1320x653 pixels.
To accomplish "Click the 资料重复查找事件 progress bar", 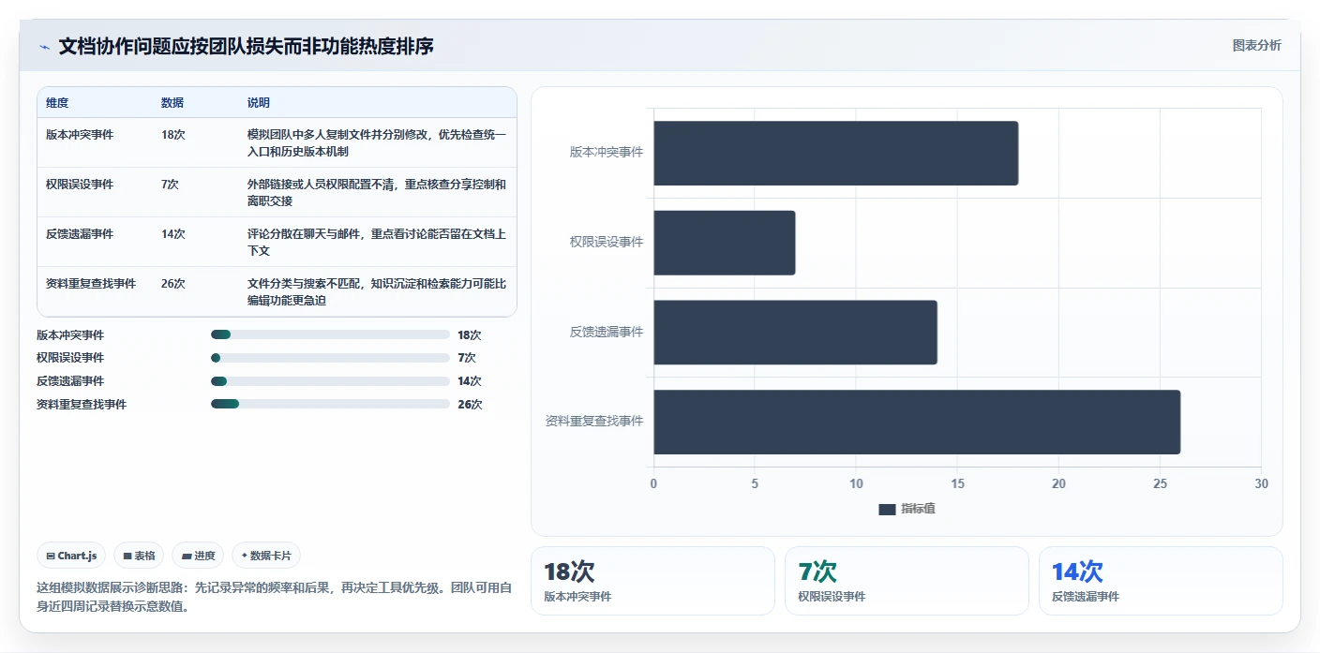I will click(x=330, y=404).
